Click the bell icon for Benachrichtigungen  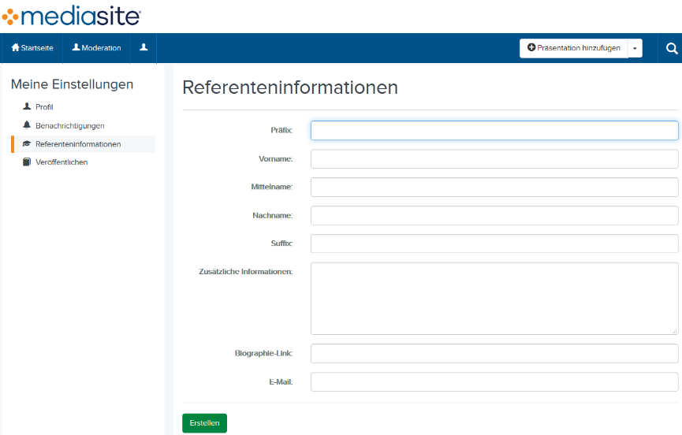(x=27, y=125)
